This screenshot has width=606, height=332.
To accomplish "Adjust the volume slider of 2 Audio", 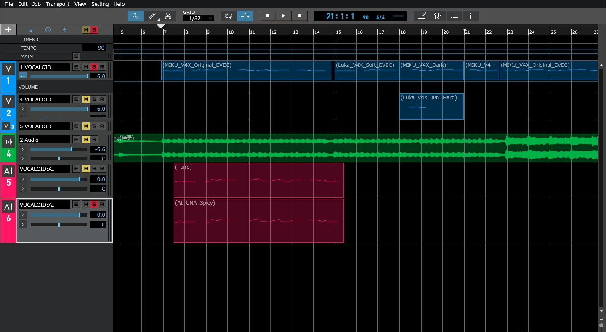I will click(x=59, y=149).
